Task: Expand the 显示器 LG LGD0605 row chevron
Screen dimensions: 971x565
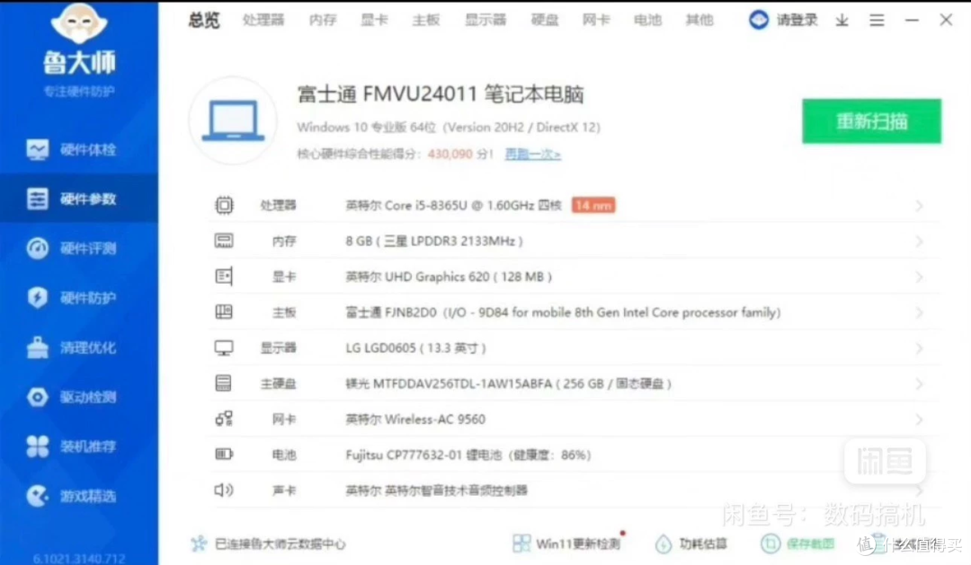Action: (919, 349)
